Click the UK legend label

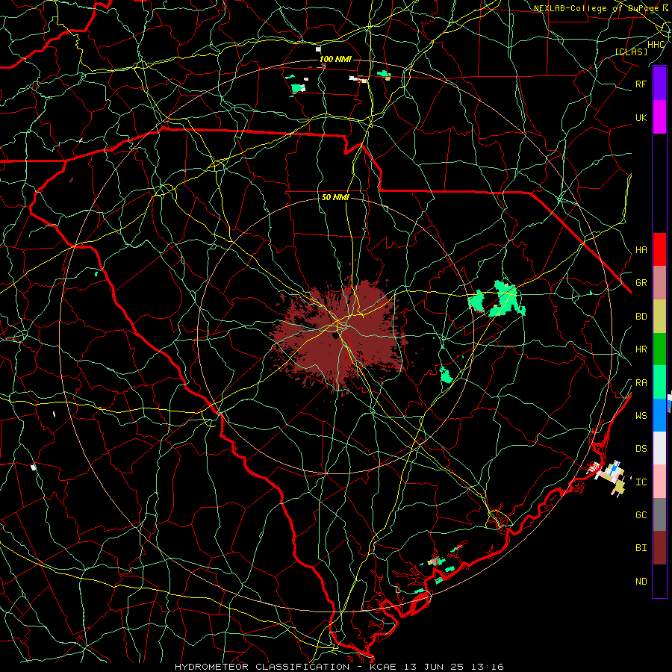pos(641,117)
